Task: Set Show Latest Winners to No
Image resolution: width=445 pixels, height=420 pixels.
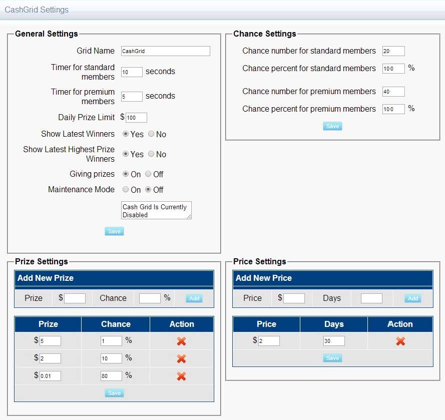Action: [x=151, y=134]
